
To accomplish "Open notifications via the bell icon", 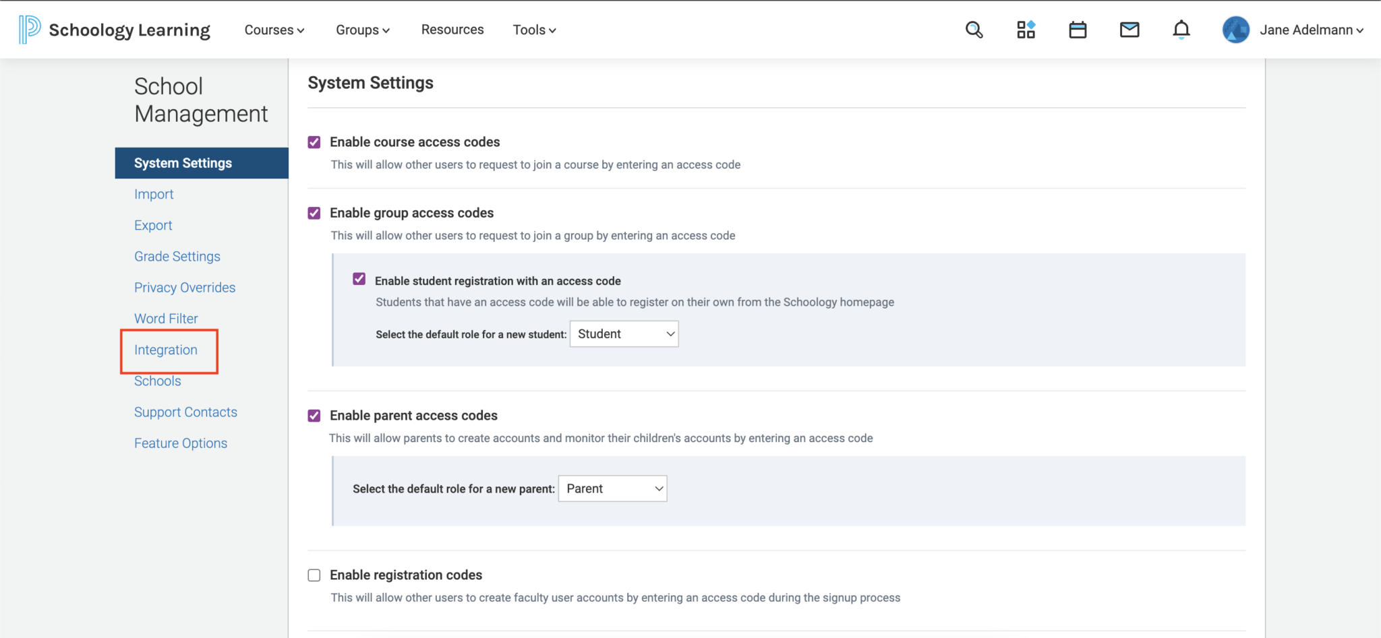I will tap(1181, 29).
